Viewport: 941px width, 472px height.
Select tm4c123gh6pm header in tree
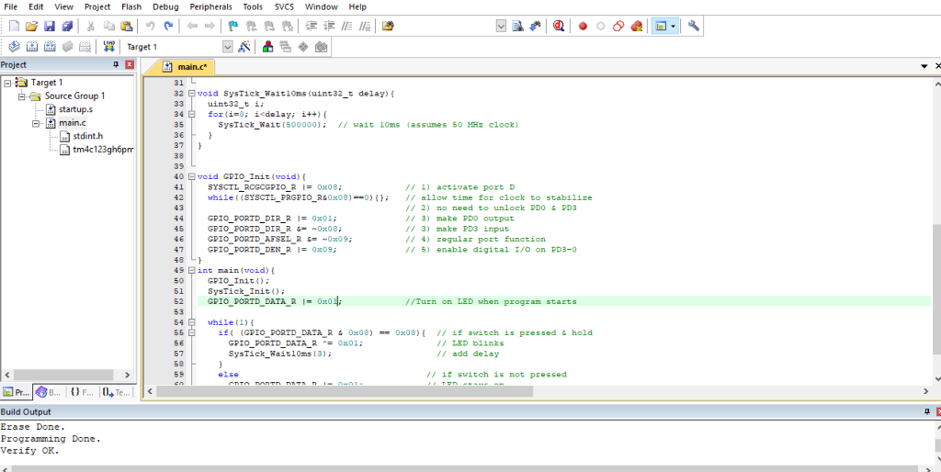point(103,150)
